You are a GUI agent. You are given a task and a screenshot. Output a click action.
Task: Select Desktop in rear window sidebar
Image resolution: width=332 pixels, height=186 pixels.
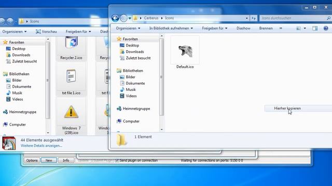coord(16,49)
